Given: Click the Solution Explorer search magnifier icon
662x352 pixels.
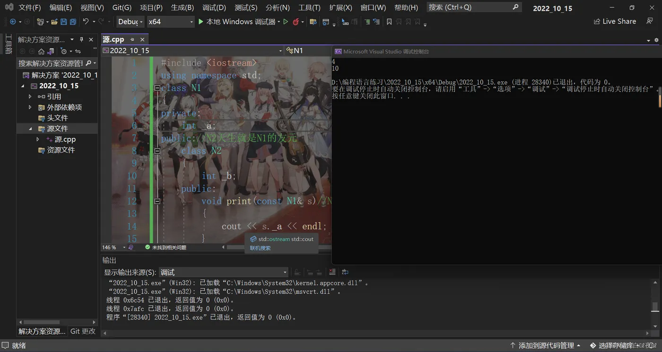Looking at the screenshot, I should (89, 63).
